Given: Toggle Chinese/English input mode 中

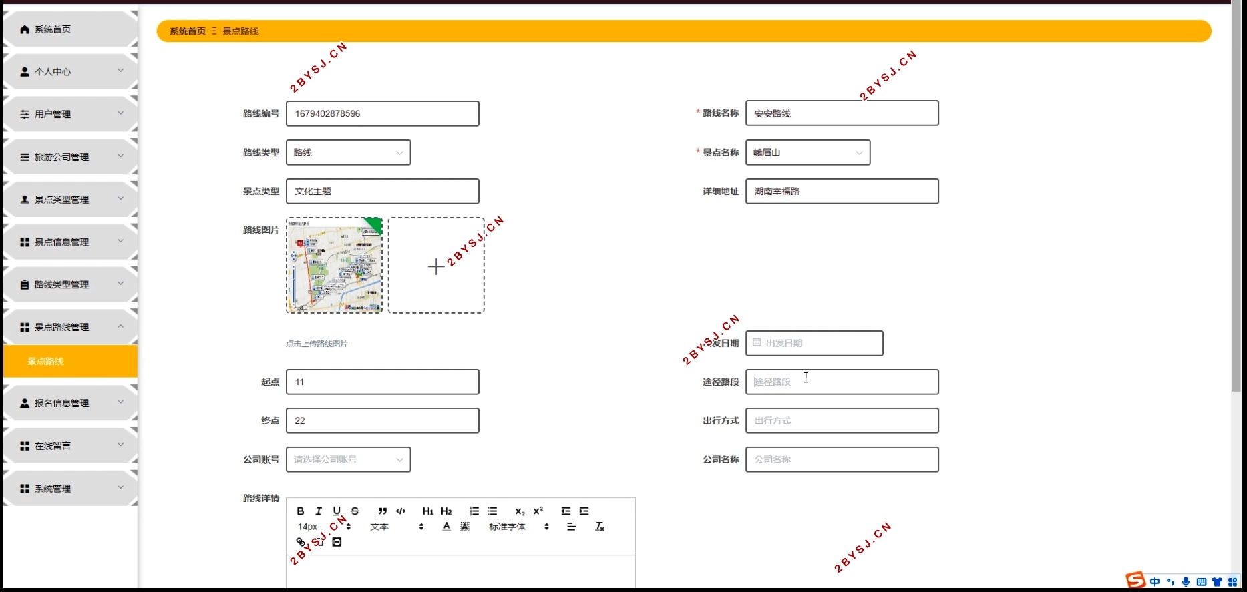Looking at the screenshot, I should 1155,582.
